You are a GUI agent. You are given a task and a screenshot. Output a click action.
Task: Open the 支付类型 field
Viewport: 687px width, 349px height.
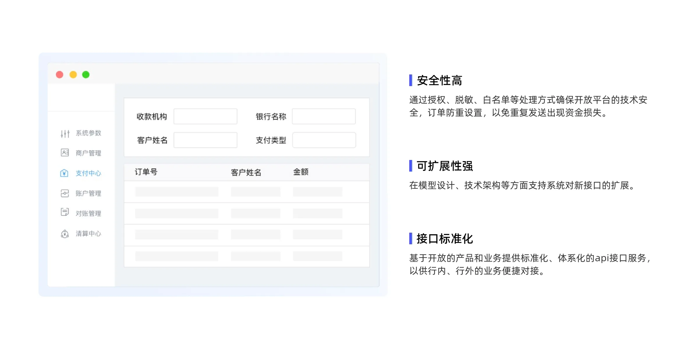click(x=324, y=140)
